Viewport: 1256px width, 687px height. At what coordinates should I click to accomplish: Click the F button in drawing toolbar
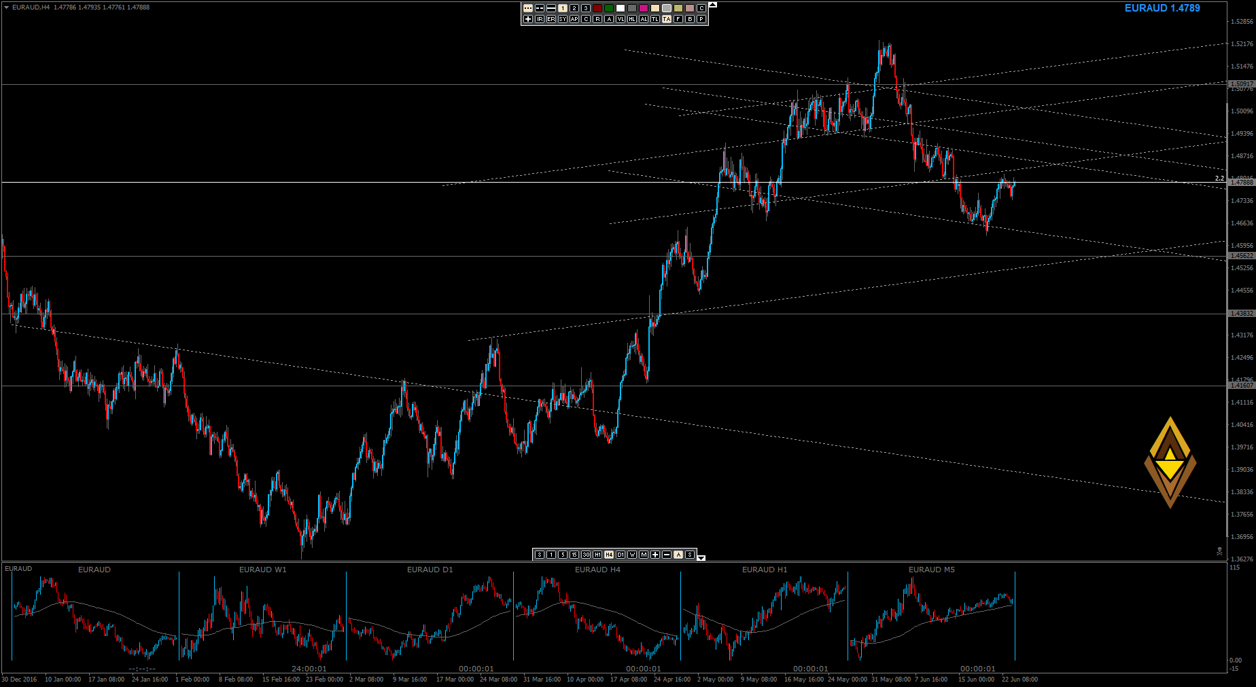click(678, 19)
